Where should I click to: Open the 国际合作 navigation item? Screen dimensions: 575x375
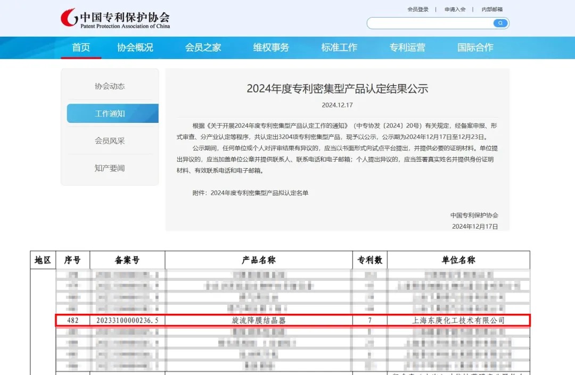(x=475, y=47)
